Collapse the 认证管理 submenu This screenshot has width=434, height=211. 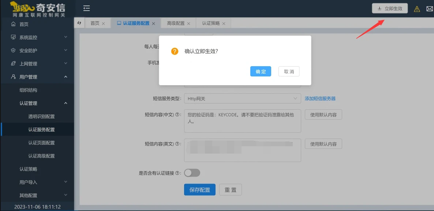coord(66,103)
